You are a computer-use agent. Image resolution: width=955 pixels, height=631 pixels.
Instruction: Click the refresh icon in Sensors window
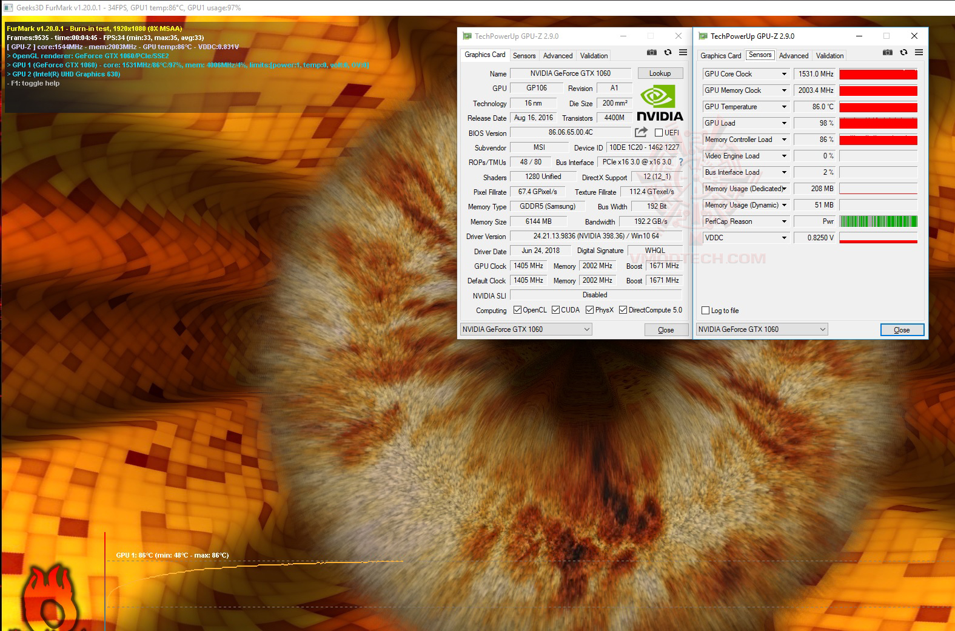coord(903,53)
